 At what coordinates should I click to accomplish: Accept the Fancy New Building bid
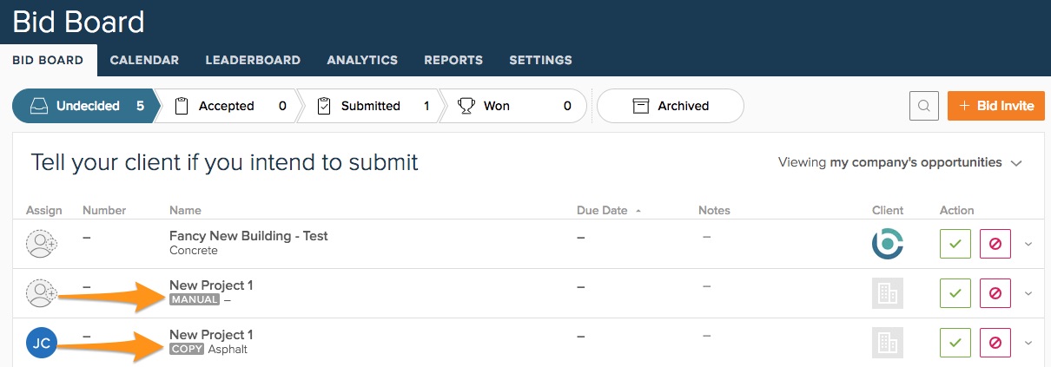point(955,244)
